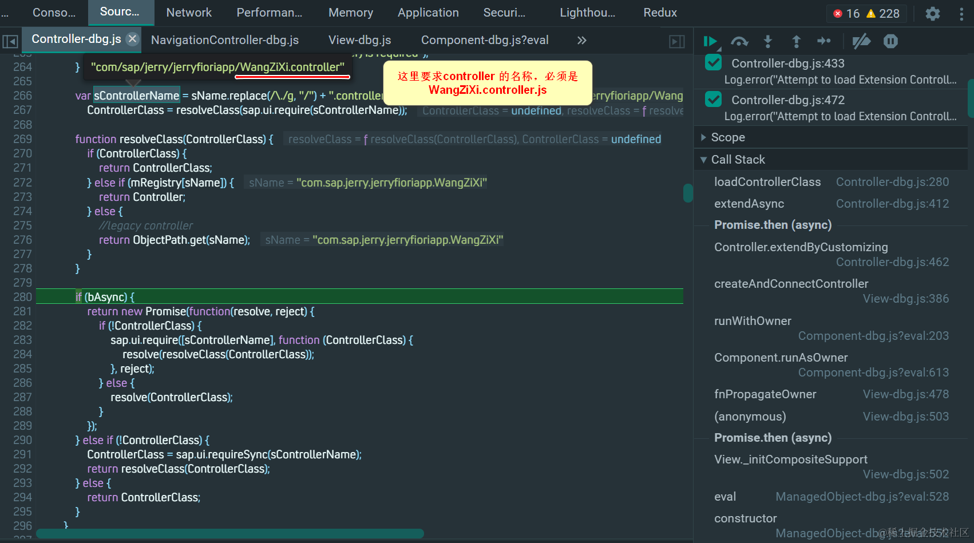Open the Memory panel tab
Viewport: 974px width, 543px height.
351,13
